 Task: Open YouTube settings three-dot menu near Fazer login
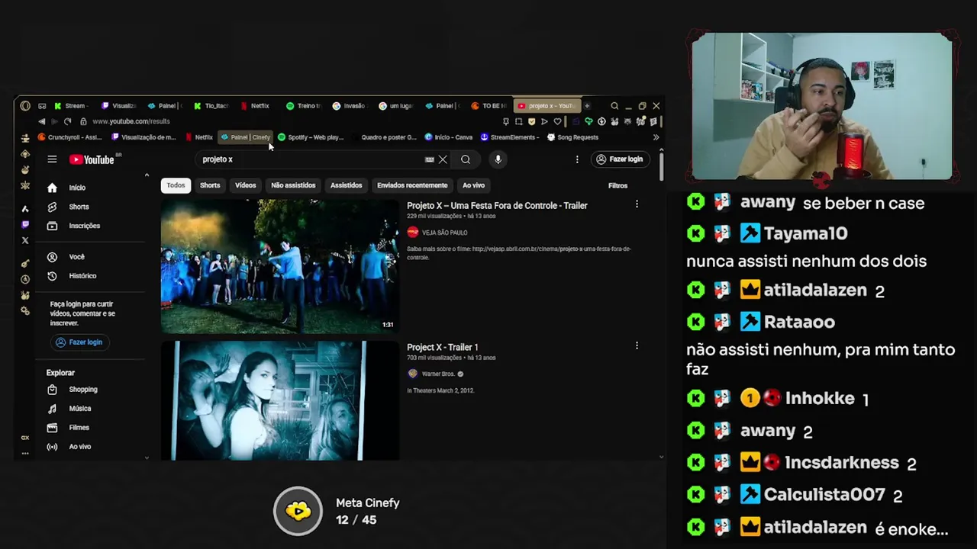(x=577, y=159)
